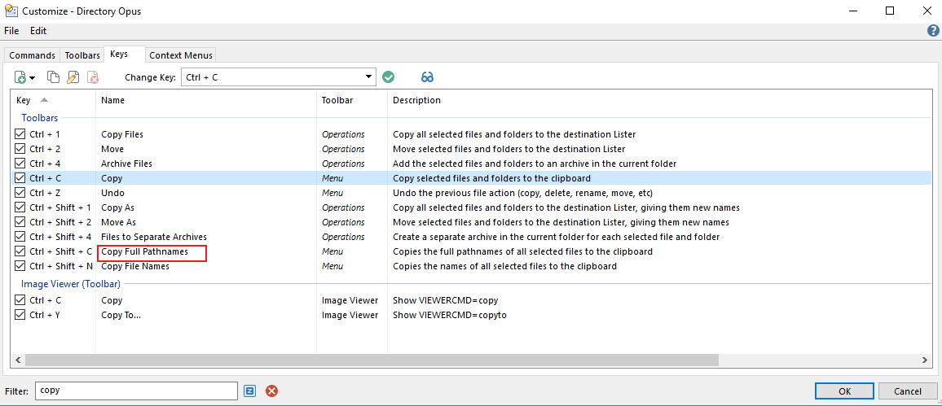Screen dimensions: 942x406
Task: Uncheck the Image Viewer Ctrl + C hotkey
Action: (20, 300)
